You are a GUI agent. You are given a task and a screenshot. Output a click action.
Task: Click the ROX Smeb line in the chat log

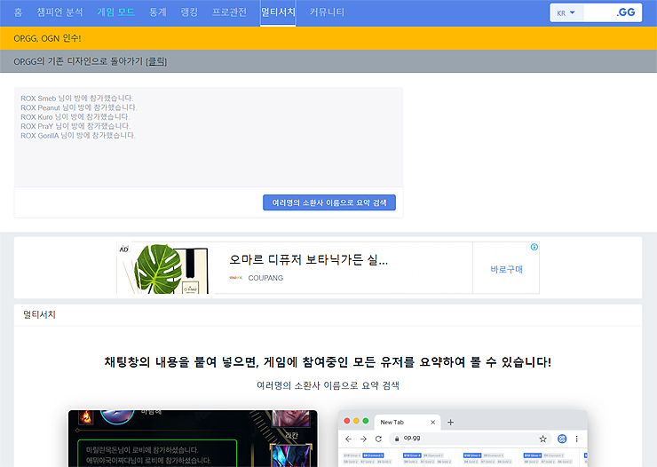[77, 99]
